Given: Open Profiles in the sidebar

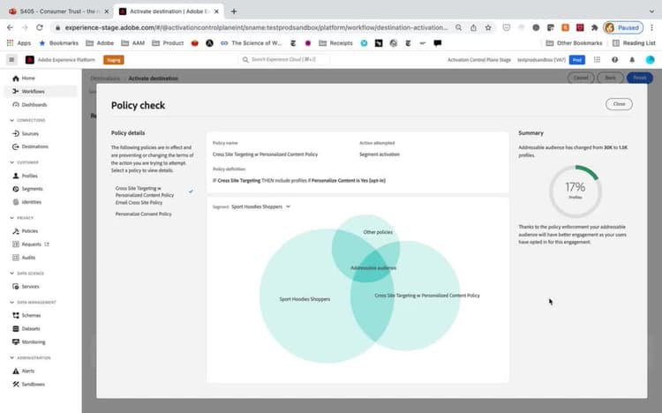Looking at the screenshot, I should [x=26, y=176].
